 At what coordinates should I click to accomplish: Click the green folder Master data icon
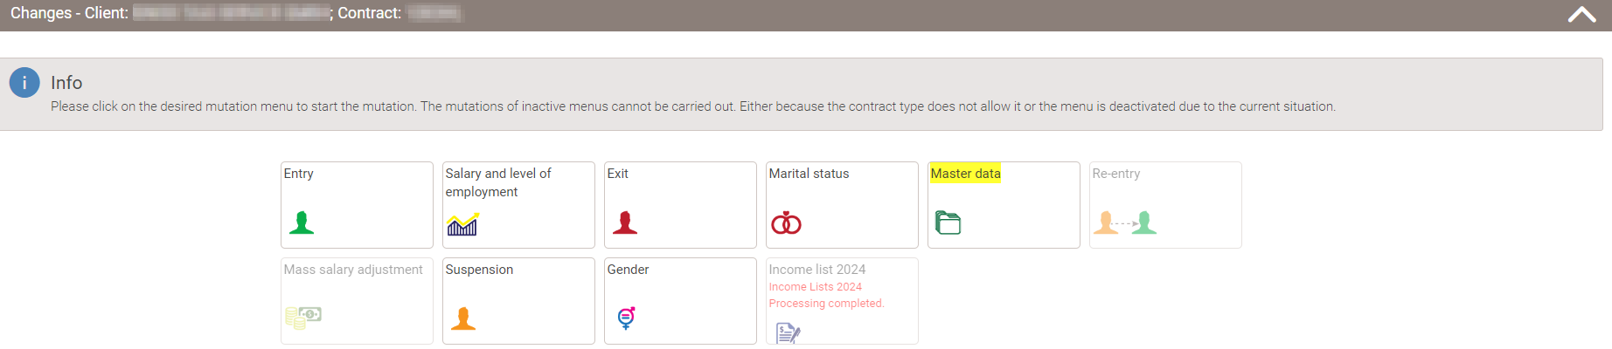coord(948,223)
